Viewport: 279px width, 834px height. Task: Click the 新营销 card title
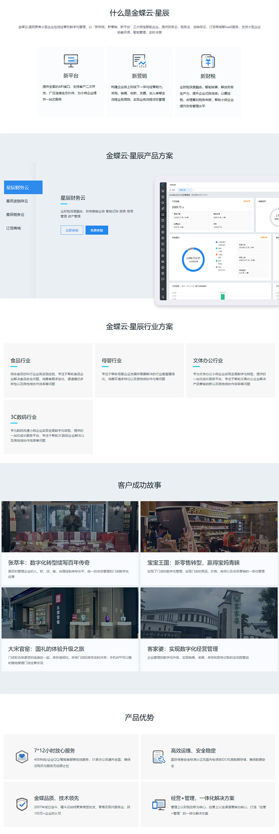[x=139, y=76]
